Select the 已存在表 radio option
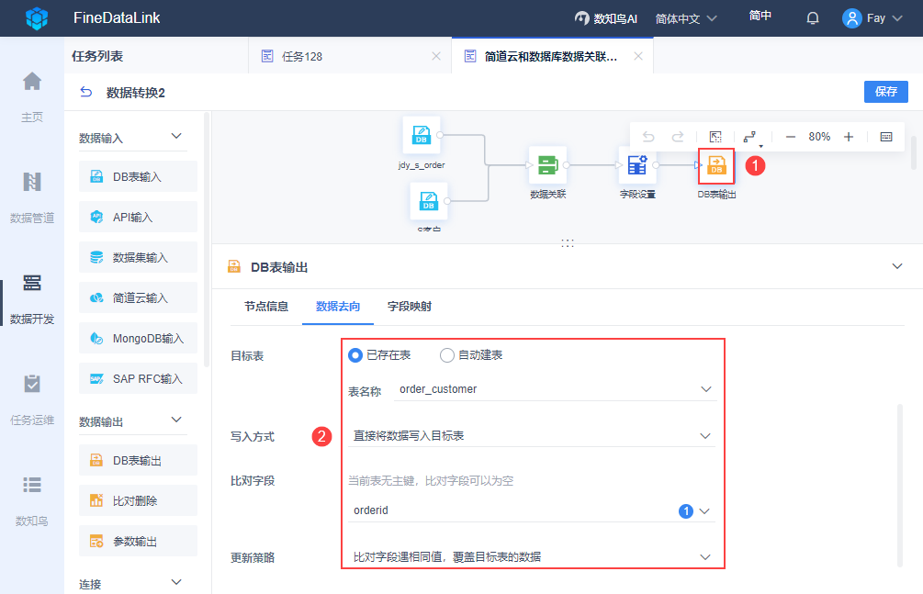Viewport: 923px width, 594px height. tap(355, 355)
